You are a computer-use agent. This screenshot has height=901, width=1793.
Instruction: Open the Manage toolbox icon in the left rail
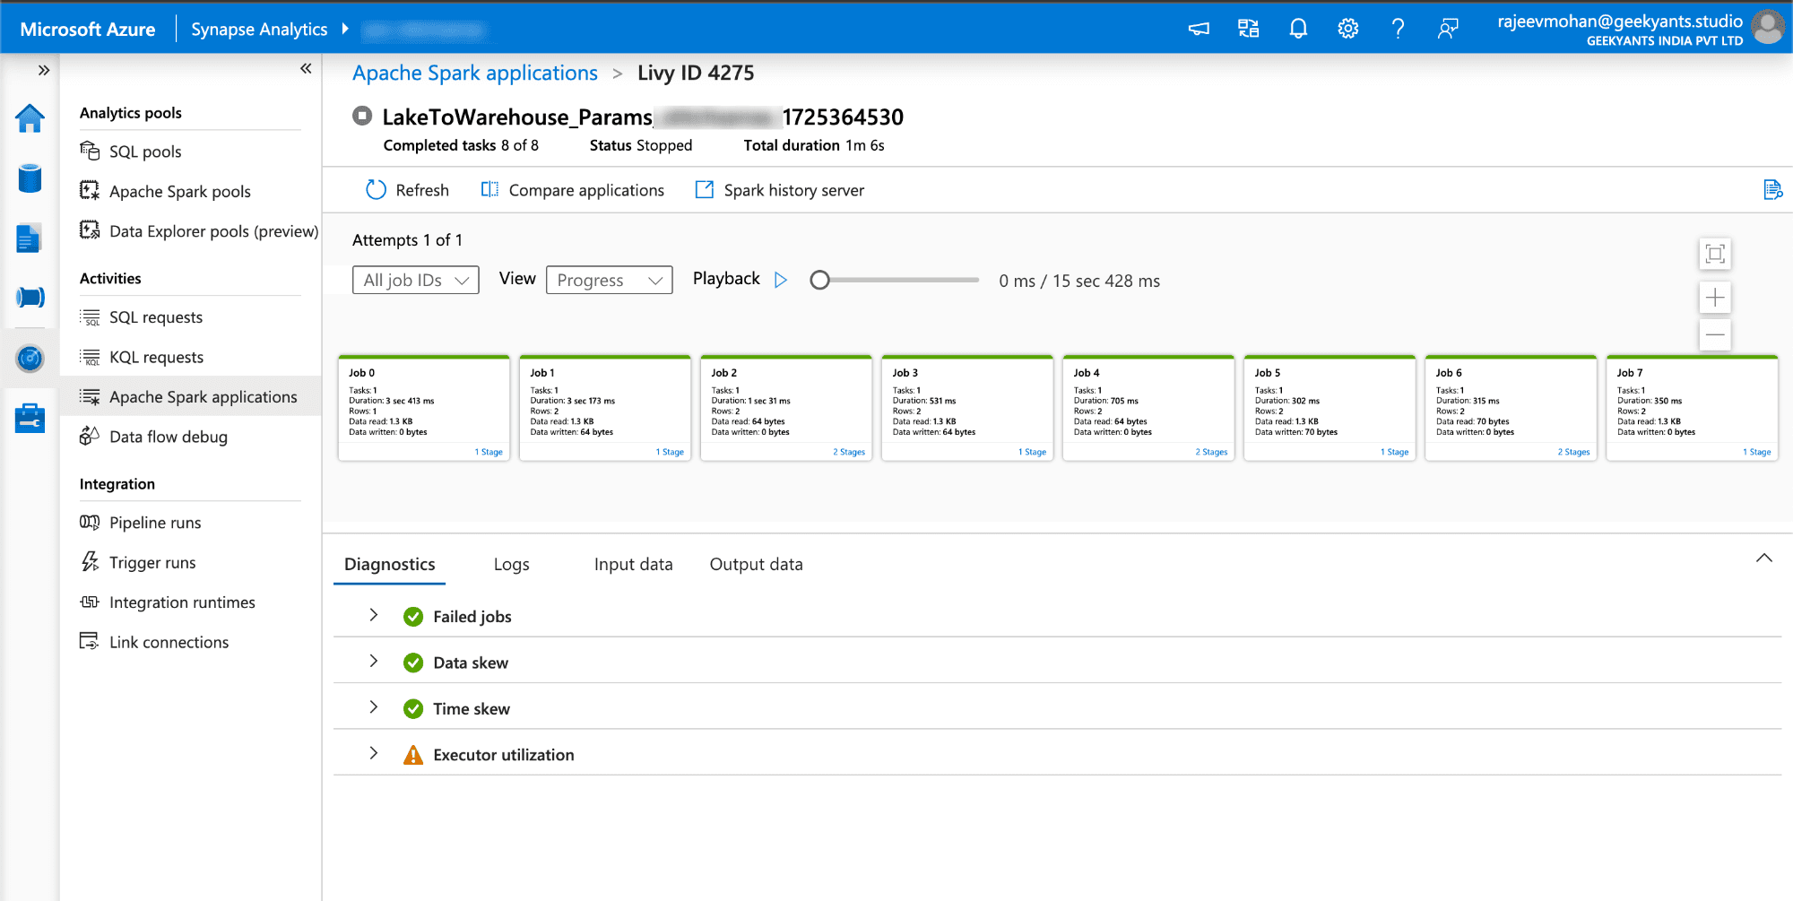pos(30,418)
